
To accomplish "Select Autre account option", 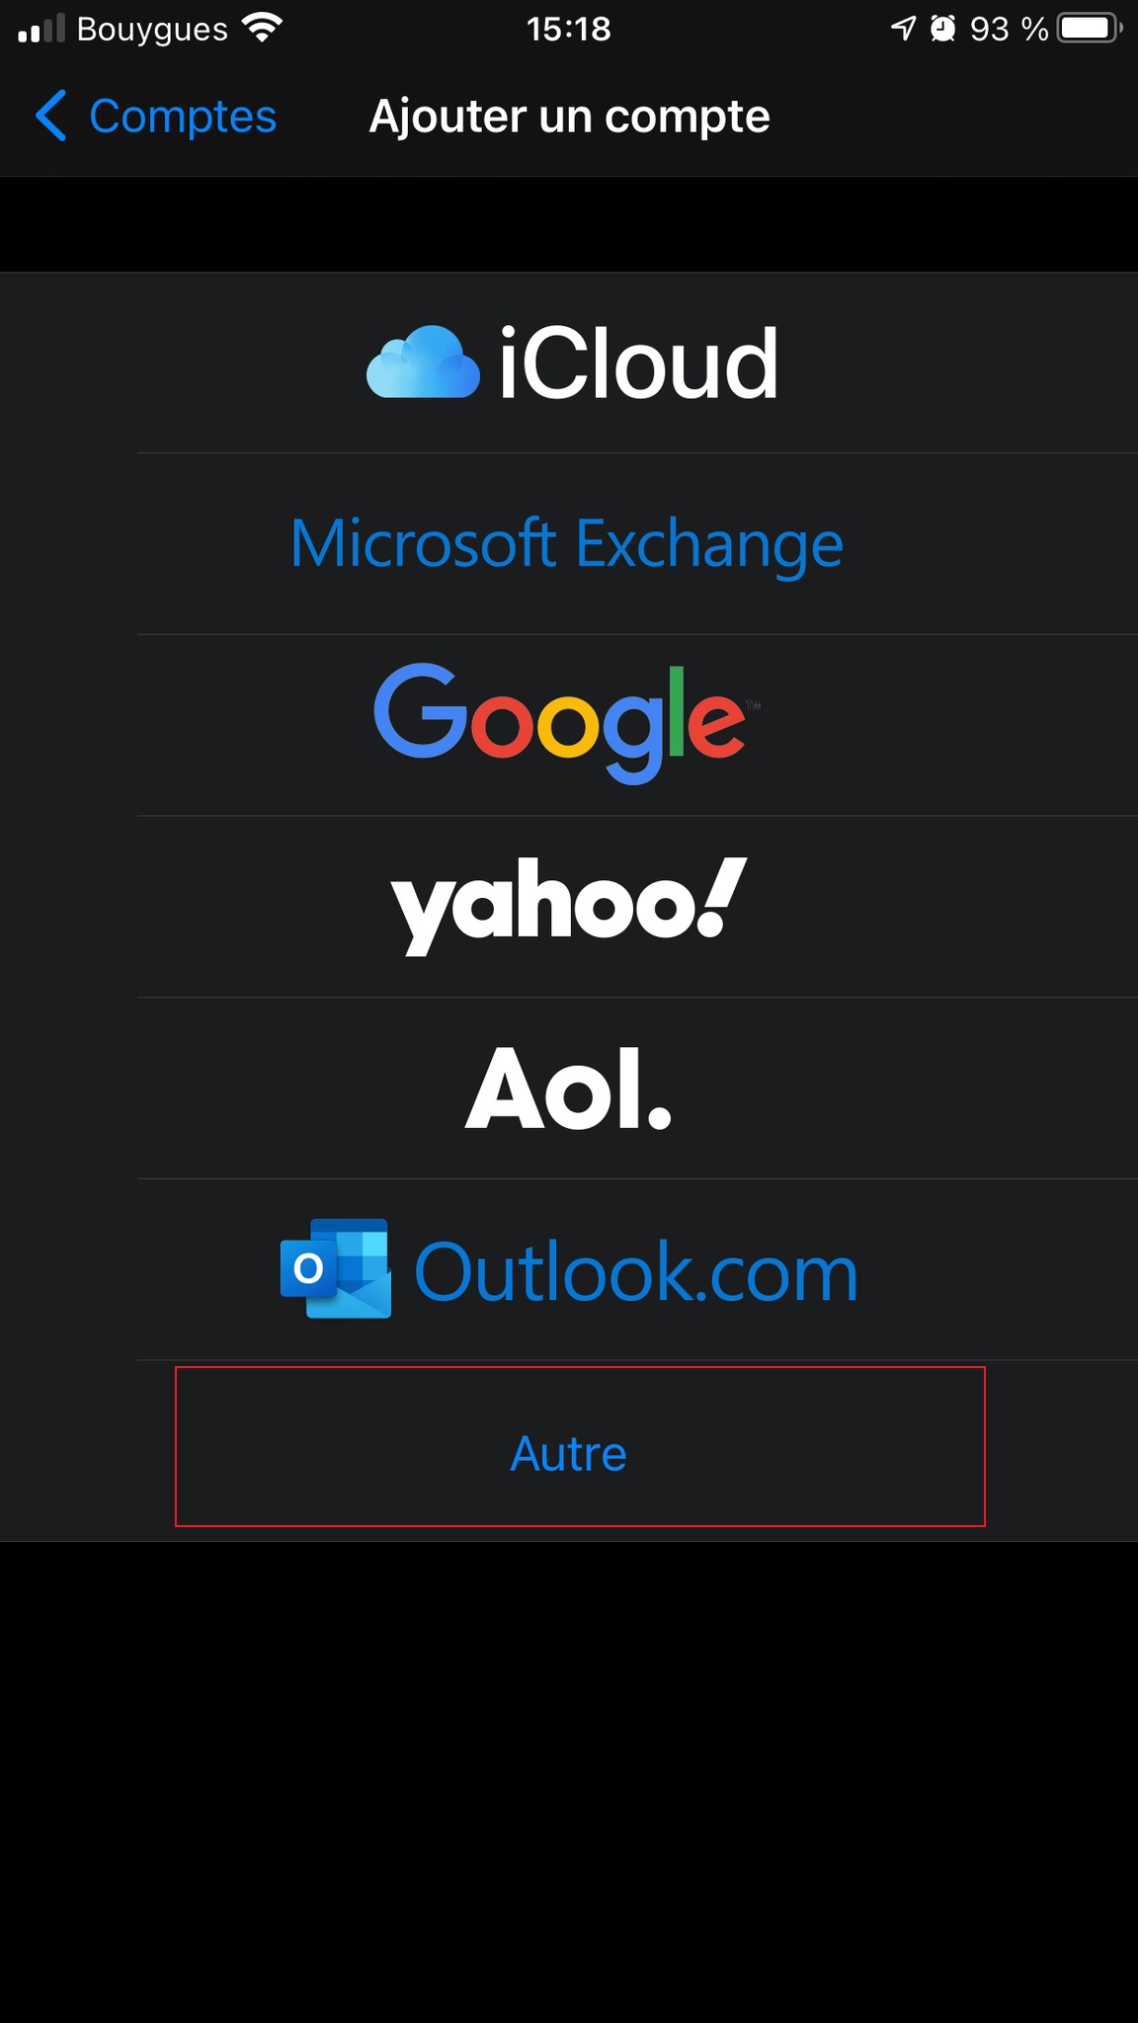I will (x=569, y=1453).
